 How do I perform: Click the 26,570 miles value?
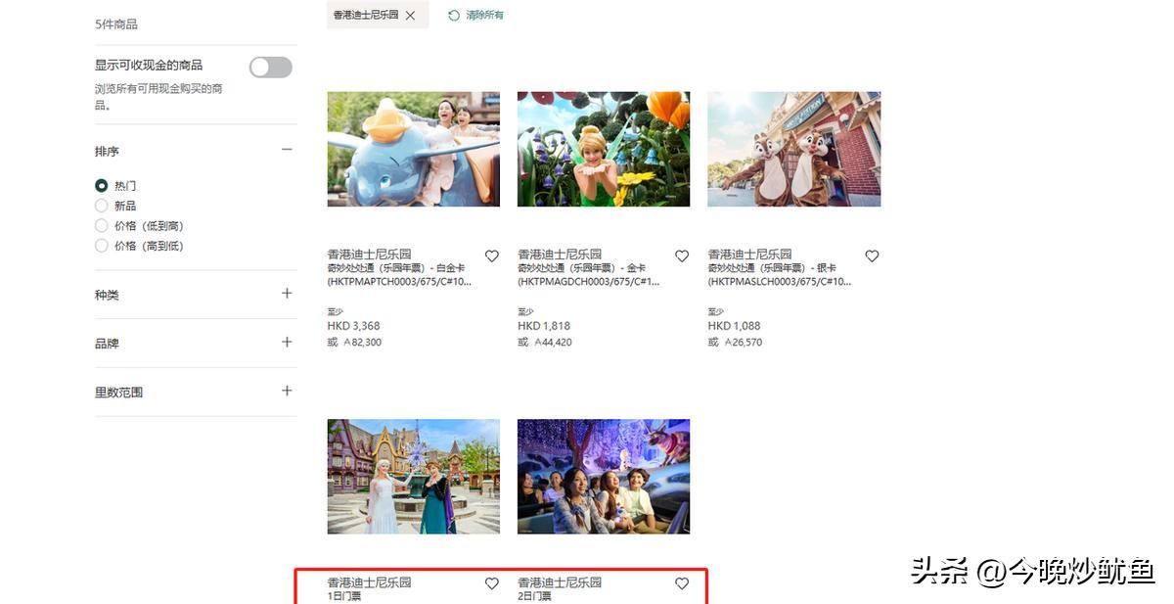pos(743,343)
